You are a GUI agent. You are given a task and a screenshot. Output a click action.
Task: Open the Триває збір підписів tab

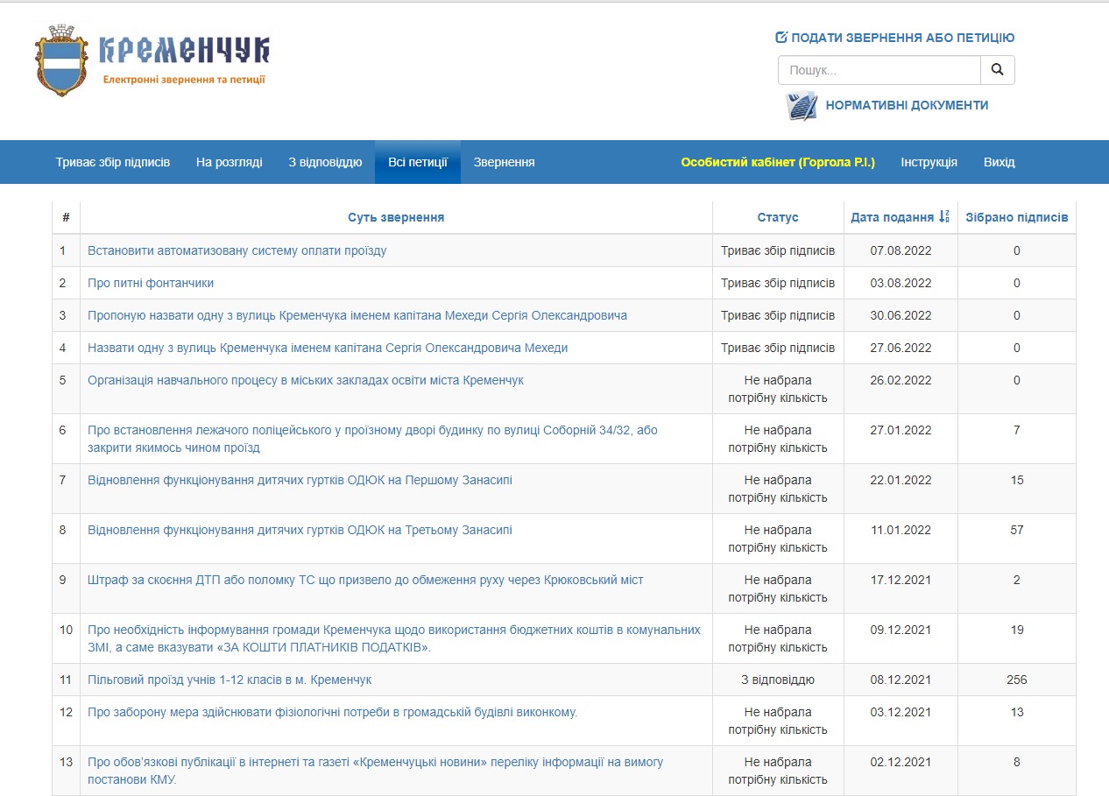coord(113,162)
